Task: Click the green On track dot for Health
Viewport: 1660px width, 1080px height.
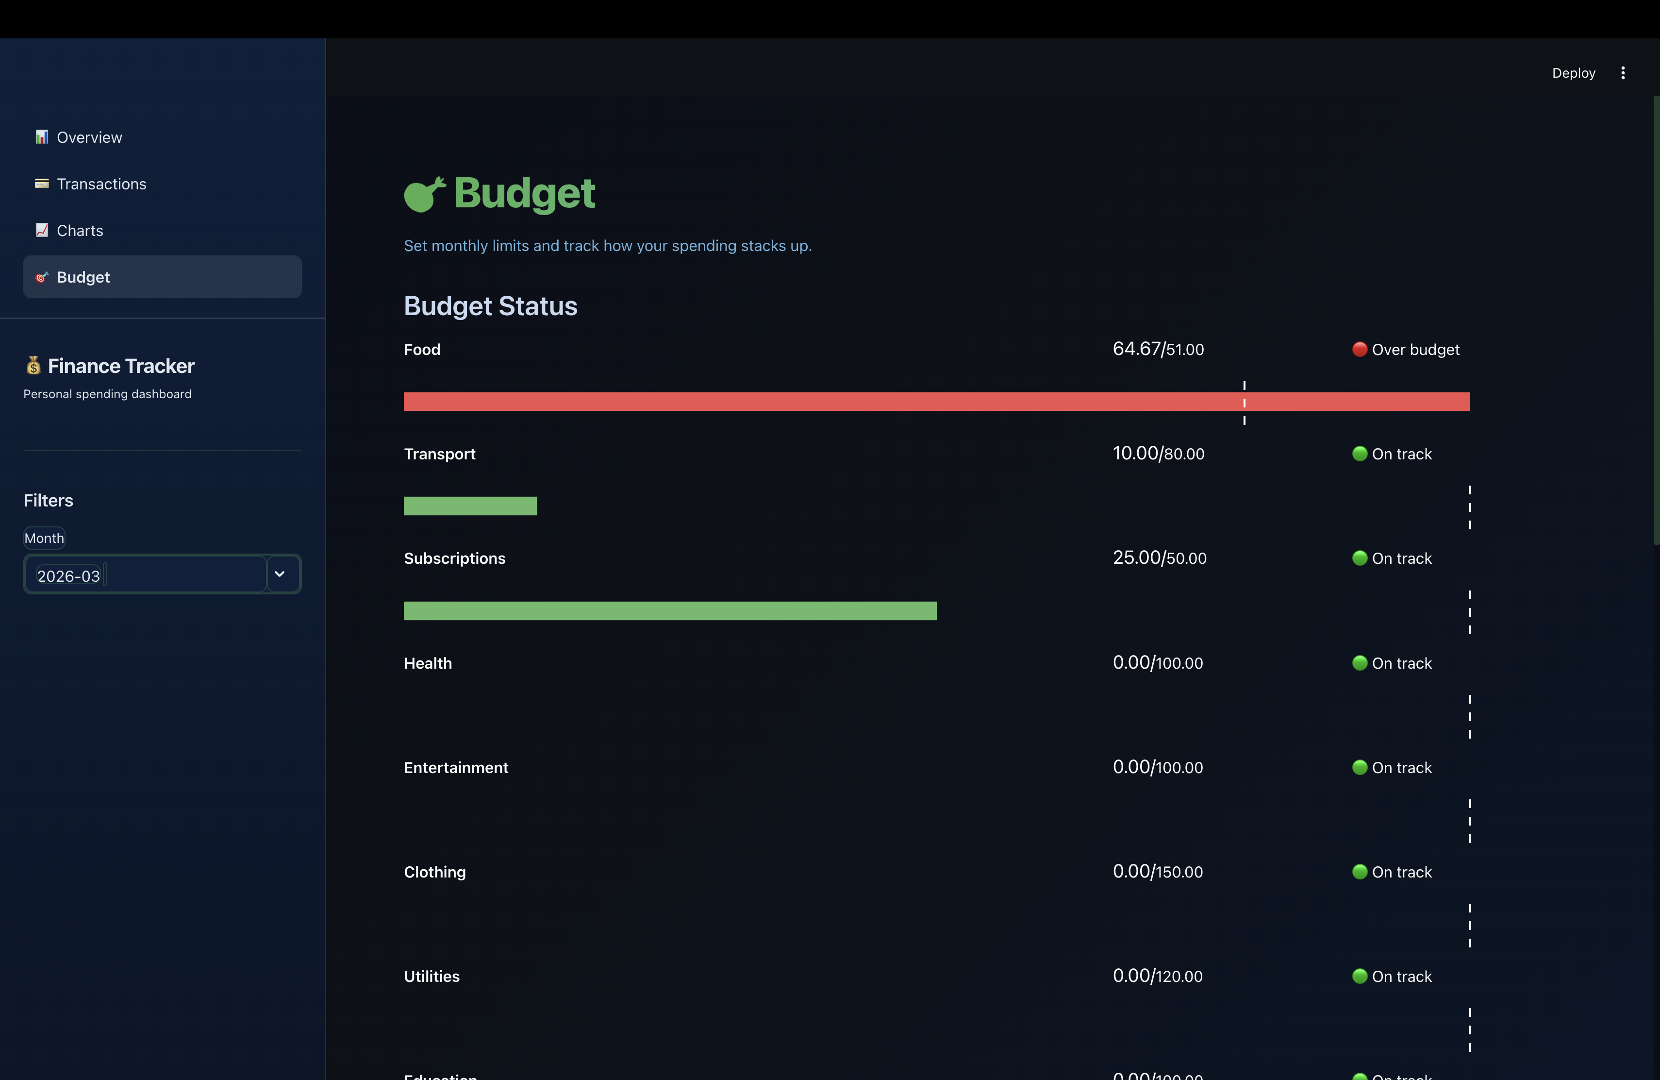Action: 1360,663
